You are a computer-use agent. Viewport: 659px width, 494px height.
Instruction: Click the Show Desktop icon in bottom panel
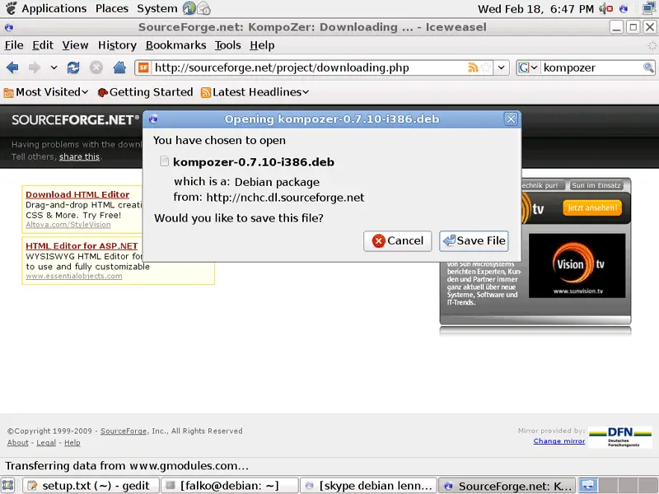(8, 486)
